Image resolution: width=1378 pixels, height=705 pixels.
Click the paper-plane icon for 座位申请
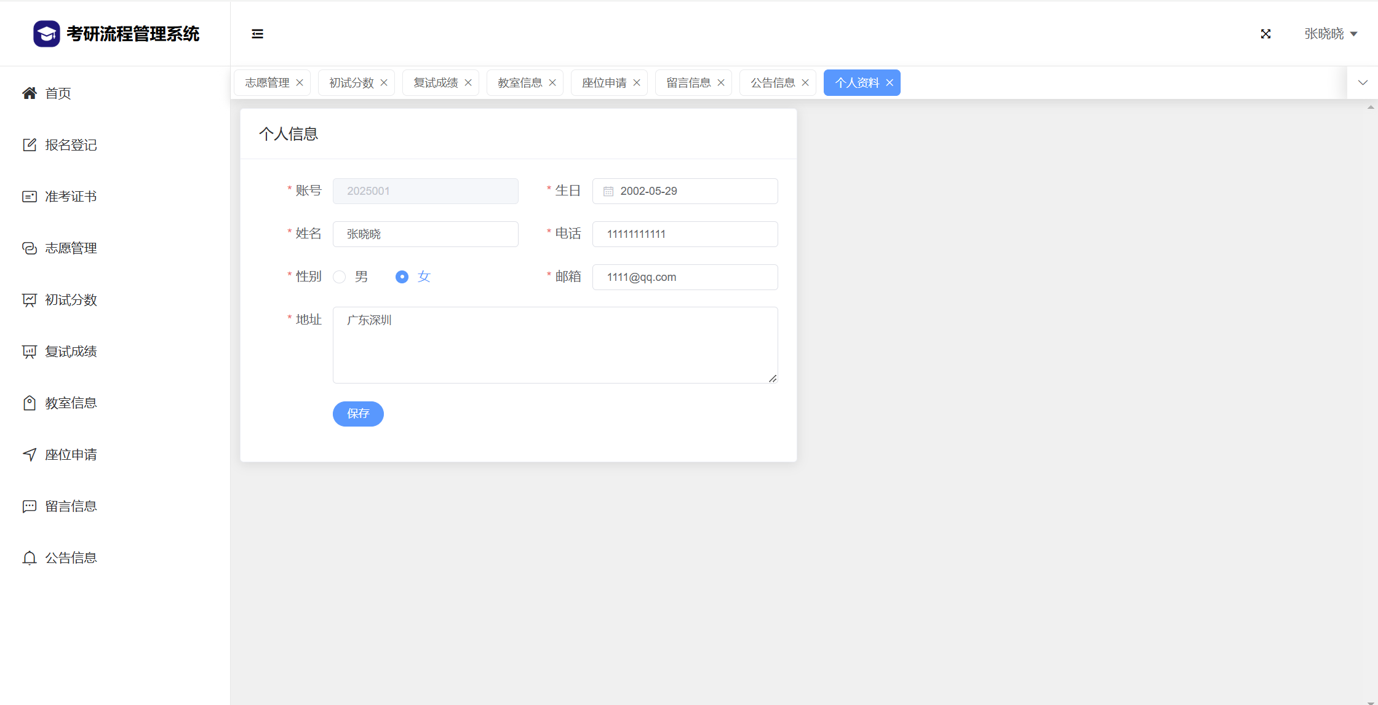click(x=29, y=454)
